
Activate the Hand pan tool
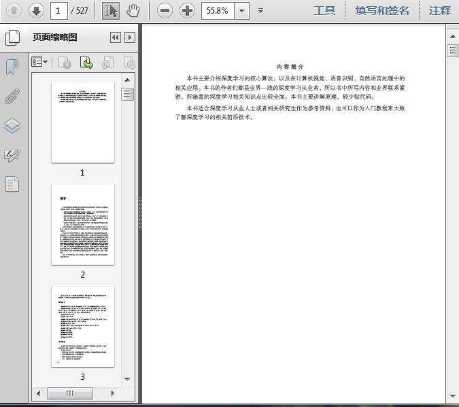point(133,11)
